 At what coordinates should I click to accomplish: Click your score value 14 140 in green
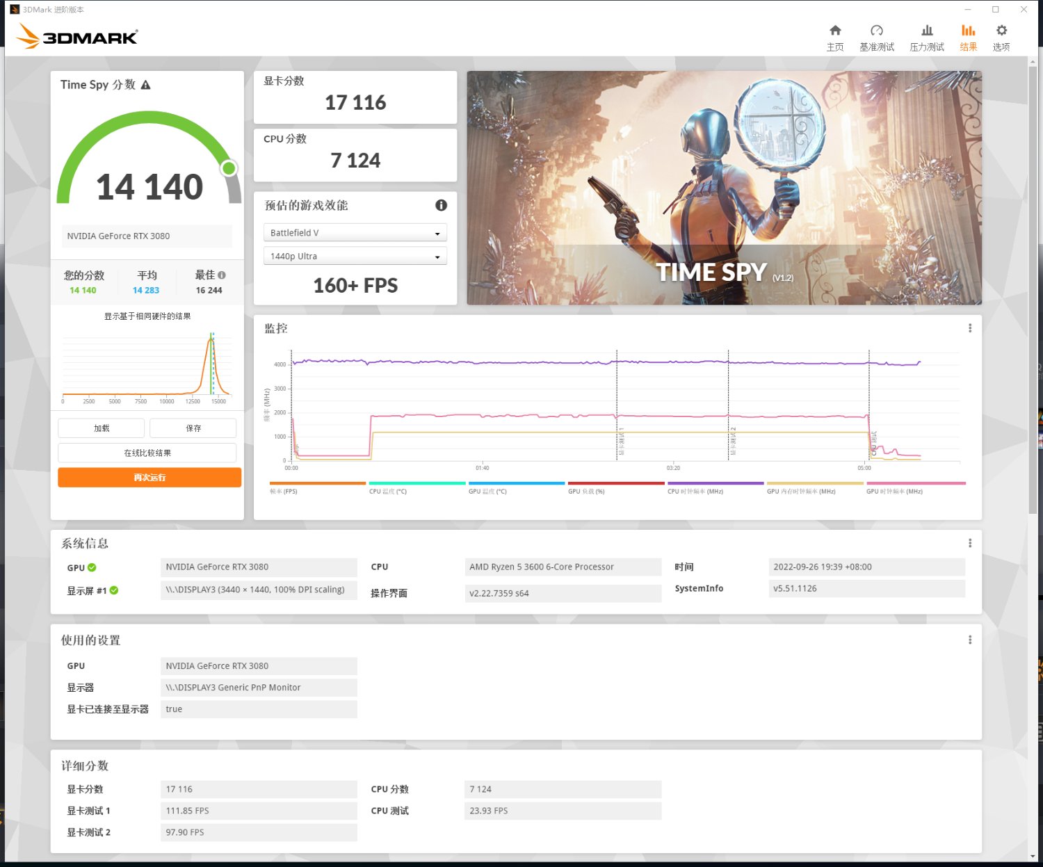point(83,291)
